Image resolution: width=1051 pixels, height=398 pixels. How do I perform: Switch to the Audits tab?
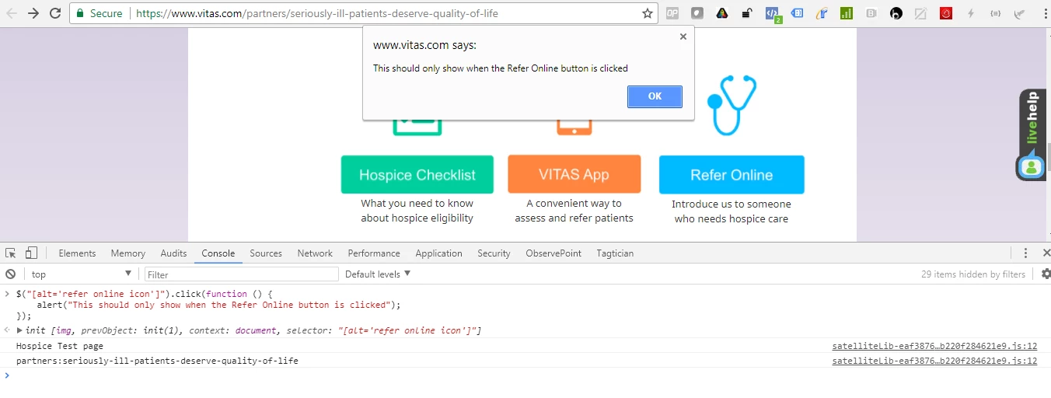(173, 253)
